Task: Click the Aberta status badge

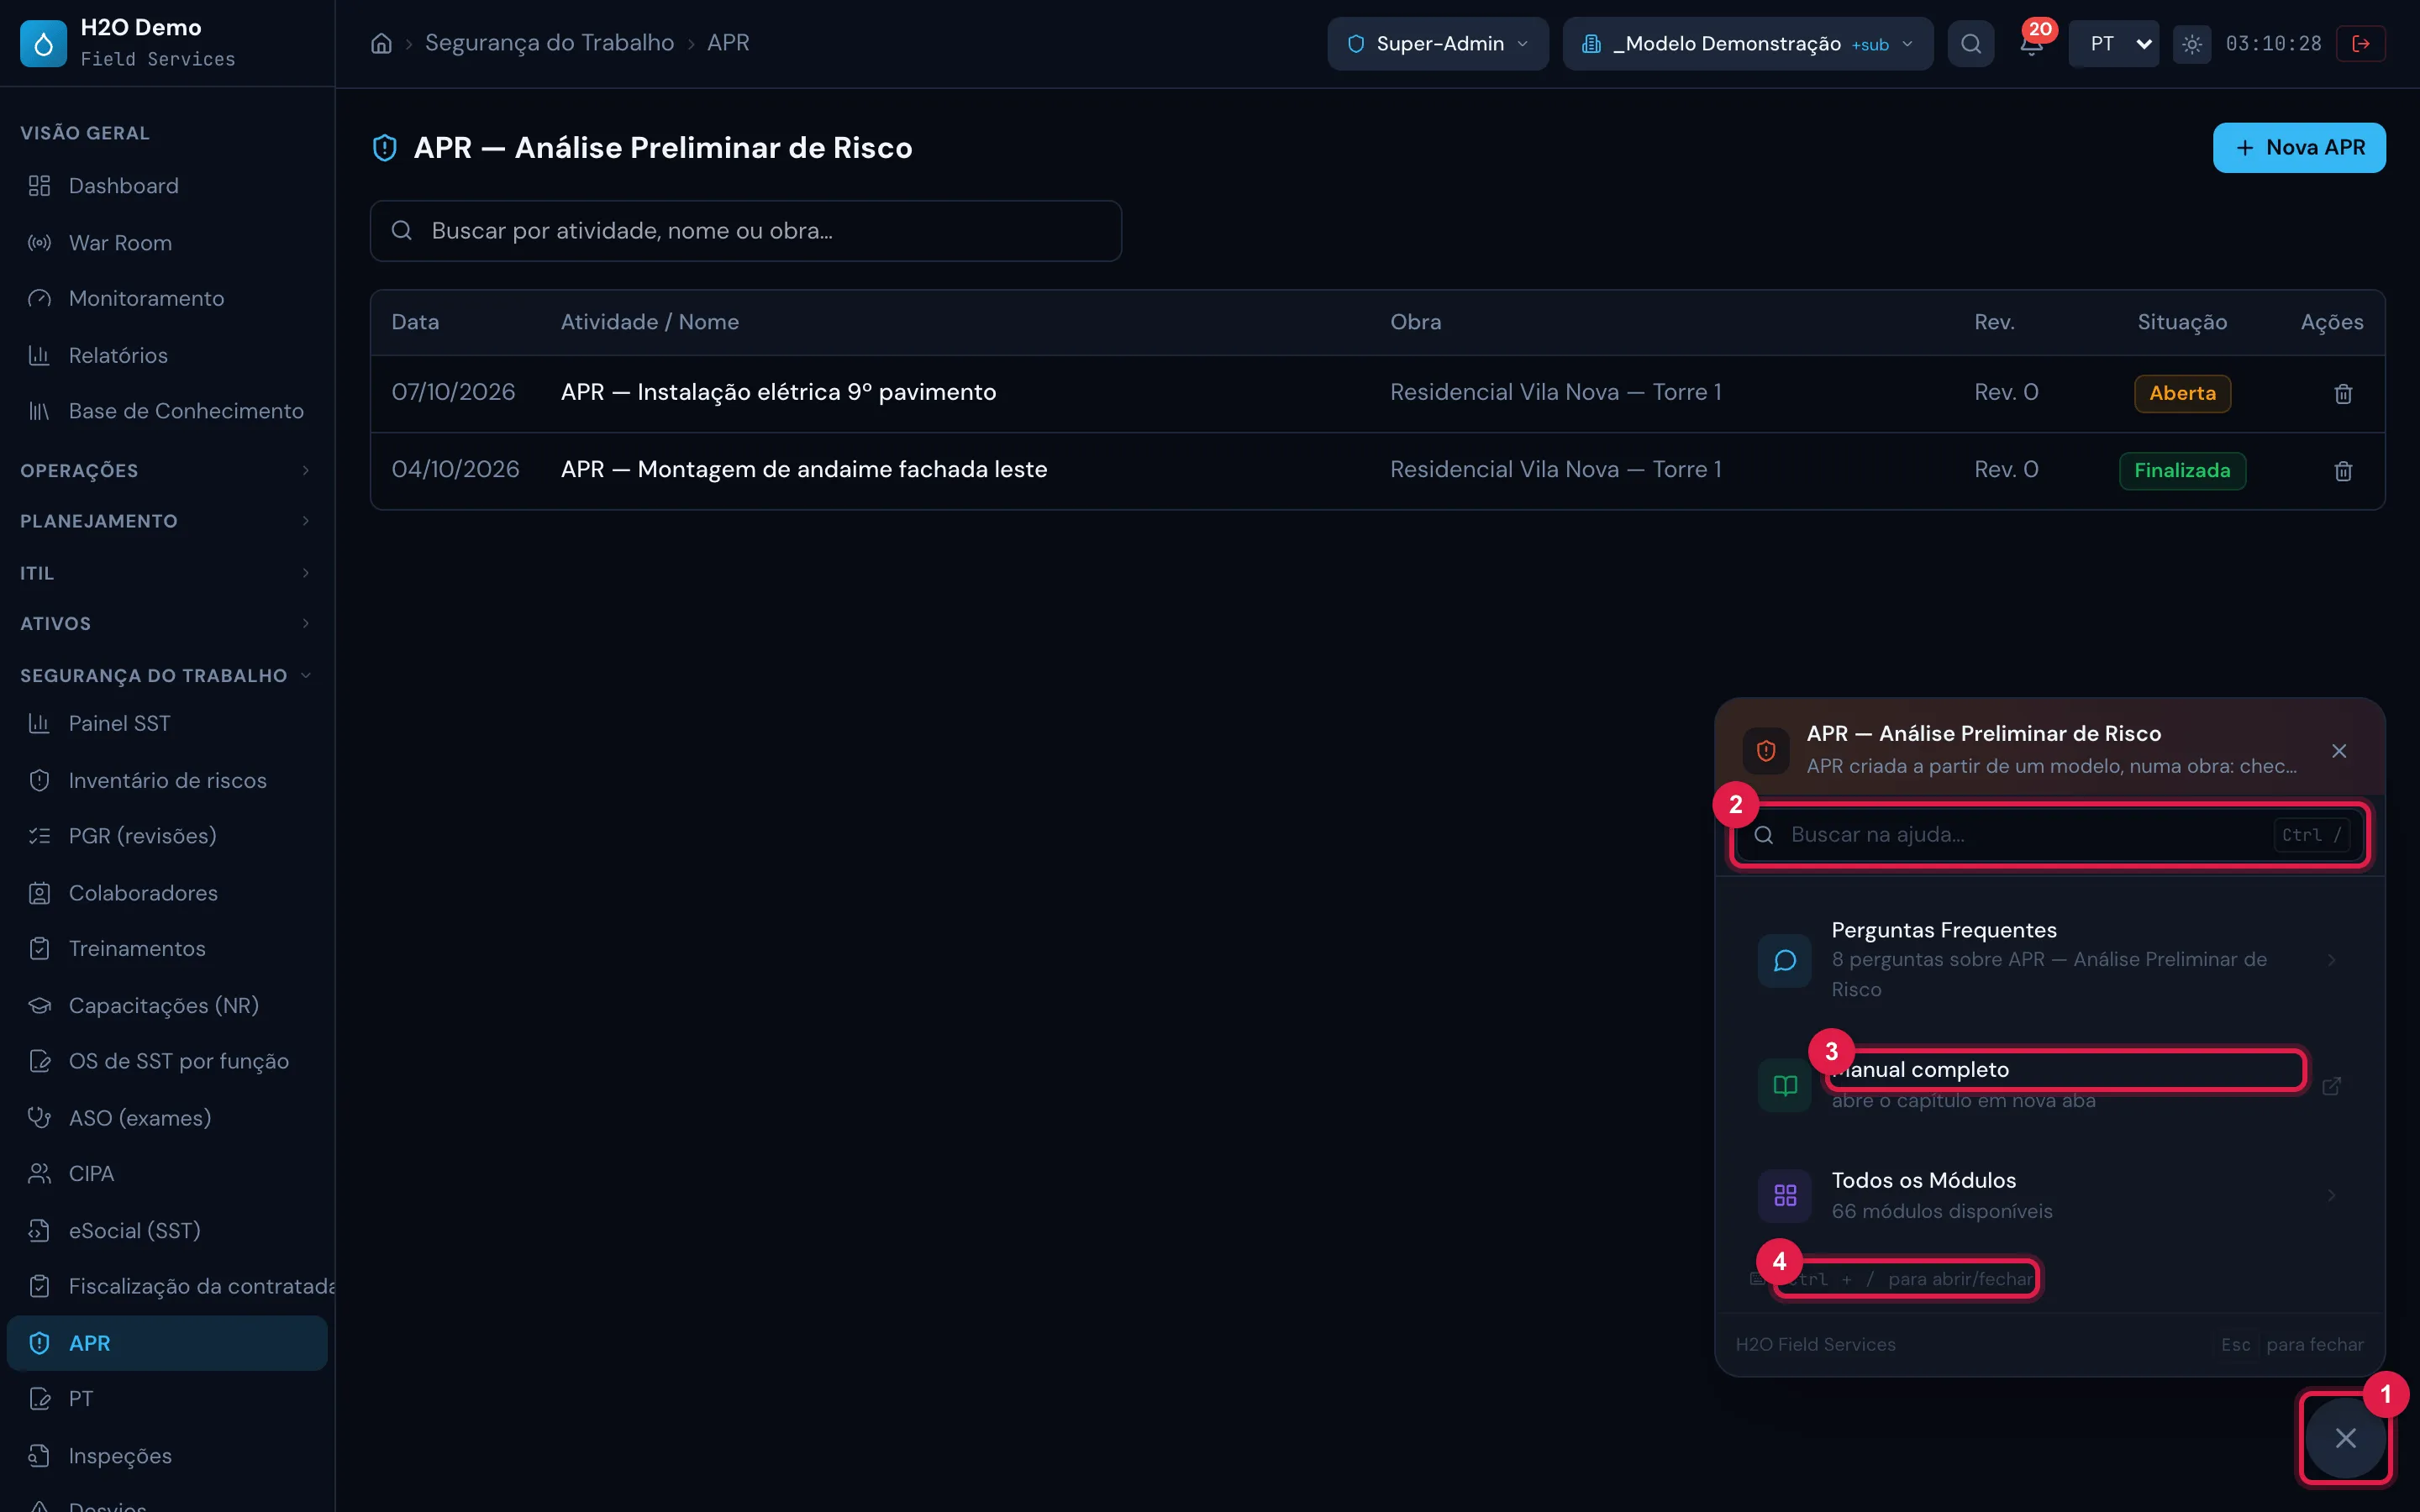Action: coord(2182,393)
